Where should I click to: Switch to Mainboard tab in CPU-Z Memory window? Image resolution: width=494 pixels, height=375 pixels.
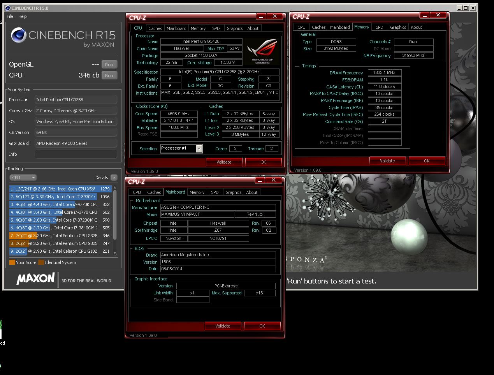[x=340, y=27]
